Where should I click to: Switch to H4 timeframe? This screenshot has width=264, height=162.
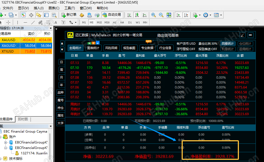[x=122, y=23]
